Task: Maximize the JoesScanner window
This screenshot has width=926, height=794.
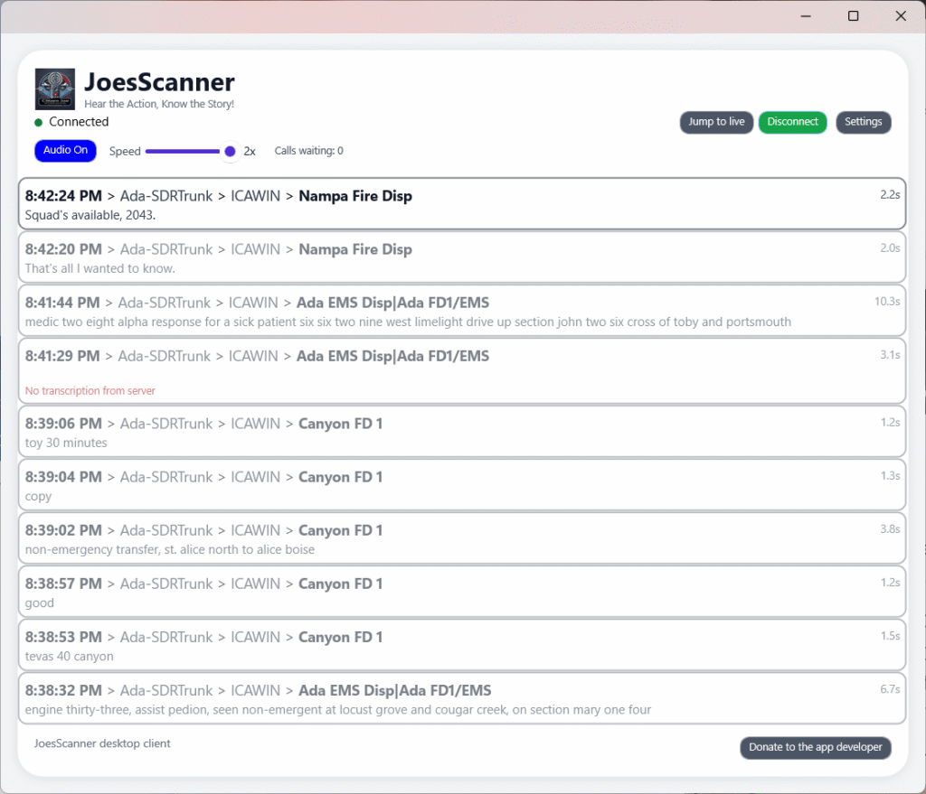Action: point(853,16)
